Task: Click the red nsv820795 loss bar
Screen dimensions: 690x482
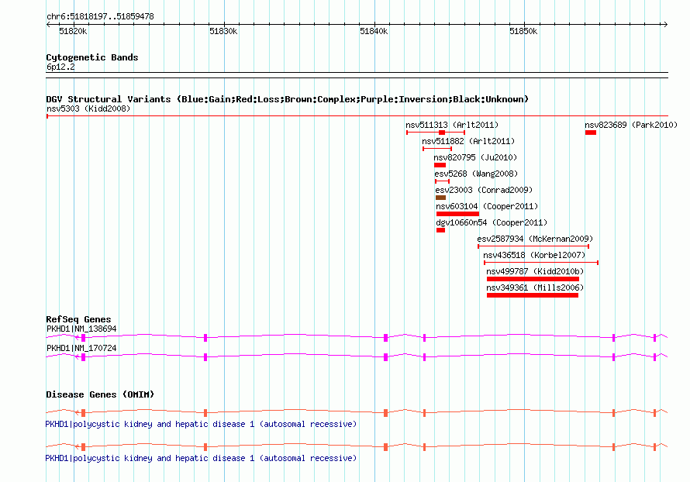Action: (x=440, y=165)
